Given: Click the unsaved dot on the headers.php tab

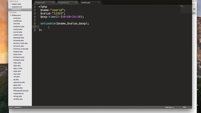Looking at the screenshot, I should [x=53, y=3].
